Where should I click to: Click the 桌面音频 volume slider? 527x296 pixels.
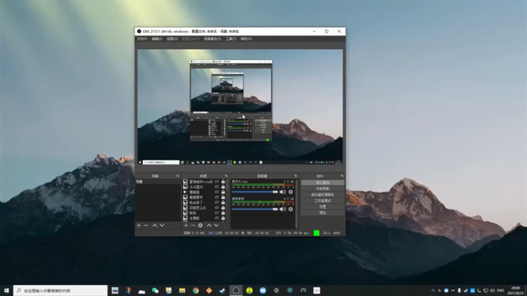pos(255,209)
